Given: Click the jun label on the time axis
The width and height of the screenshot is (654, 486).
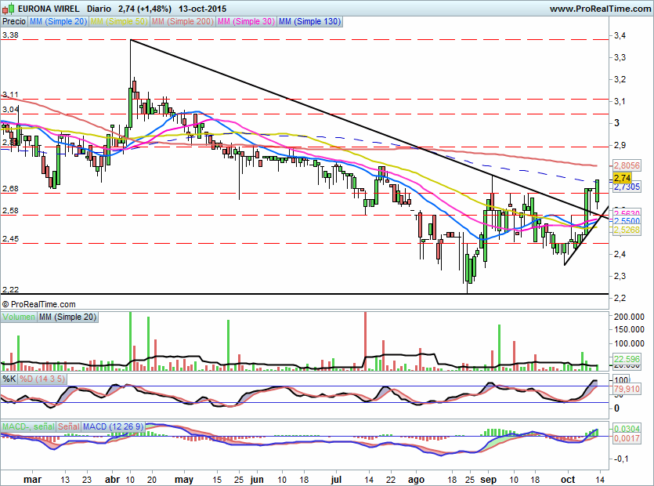Looking at the screenshot, I should click(x=257, y=479).
